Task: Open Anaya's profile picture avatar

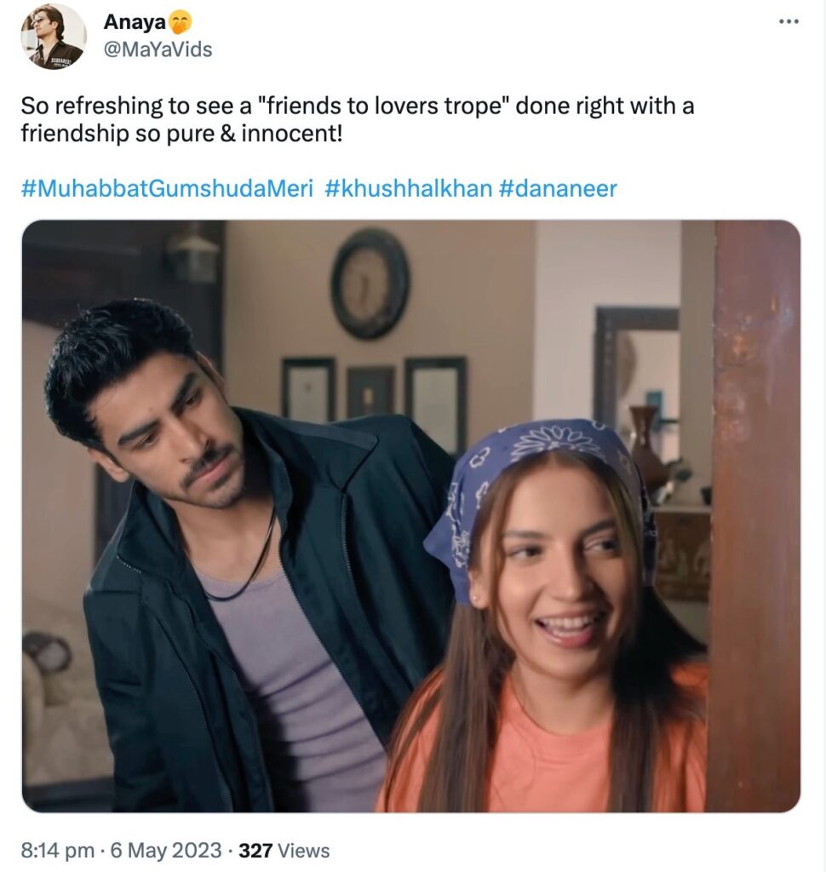Action: pos(54,37)
